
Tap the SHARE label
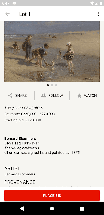click(21, 95)
